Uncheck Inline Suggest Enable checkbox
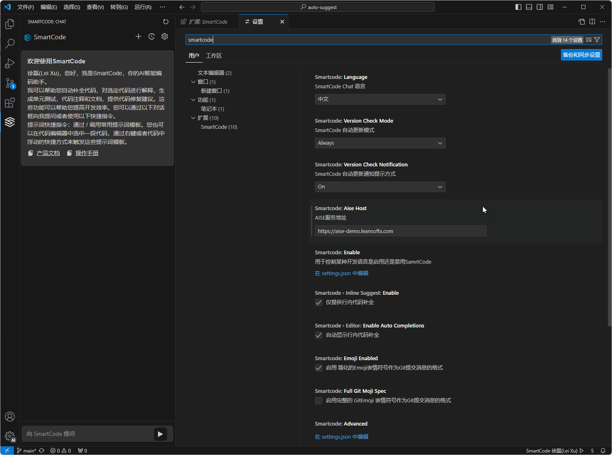Screen dimensions: 612x455 (318, 302)
